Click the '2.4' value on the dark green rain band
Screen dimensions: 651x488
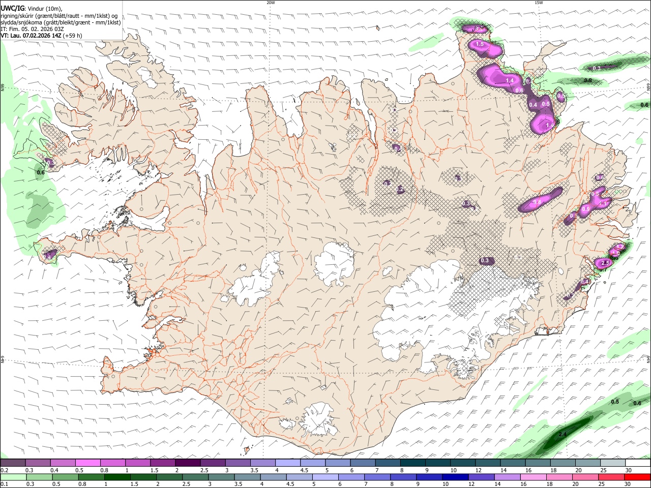coord(563,435)
